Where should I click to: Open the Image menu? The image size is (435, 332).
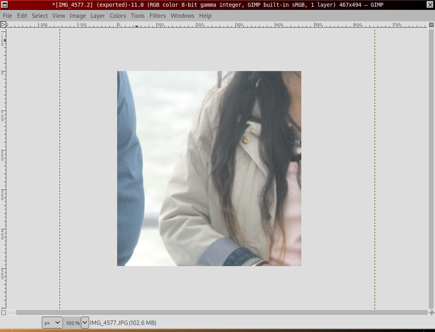pos(78,16)
